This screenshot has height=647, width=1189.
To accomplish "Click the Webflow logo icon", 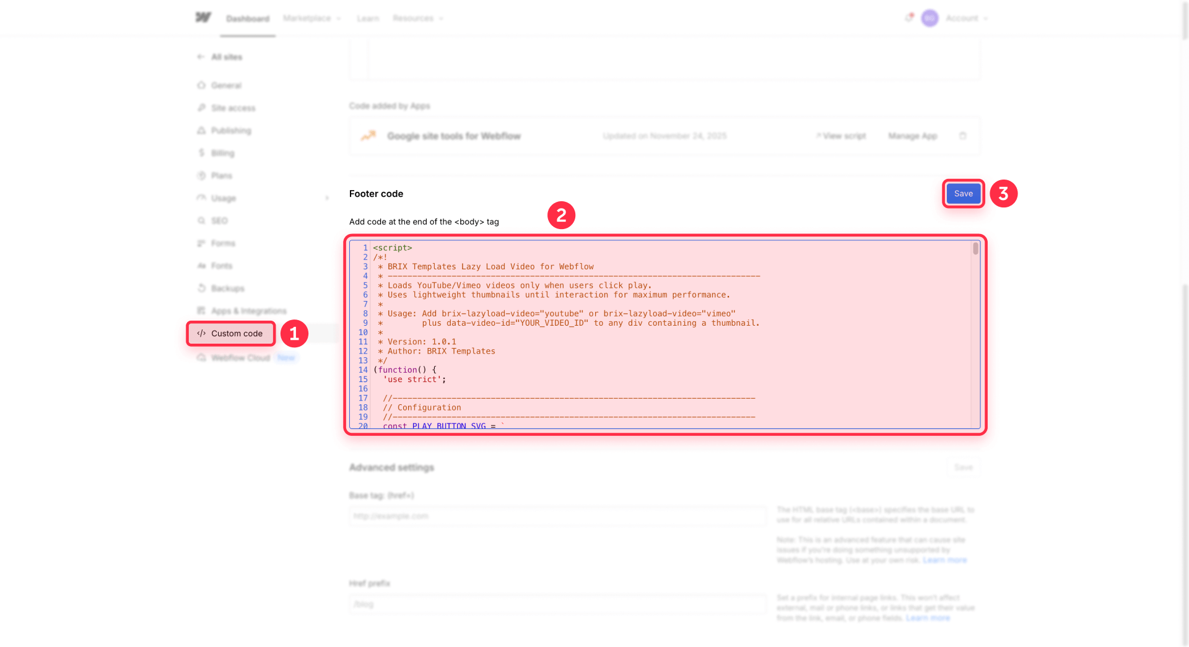I will point(204,17).
